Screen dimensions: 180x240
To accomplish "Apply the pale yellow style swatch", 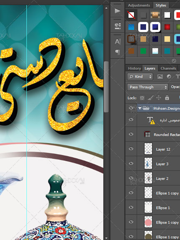I will pos(167,39).
